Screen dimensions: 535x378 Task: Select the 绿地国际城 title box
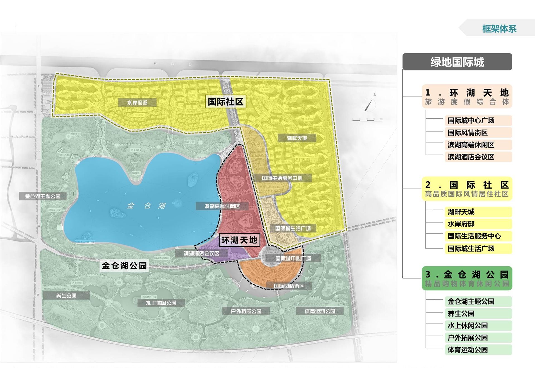(x=457, y=62)
